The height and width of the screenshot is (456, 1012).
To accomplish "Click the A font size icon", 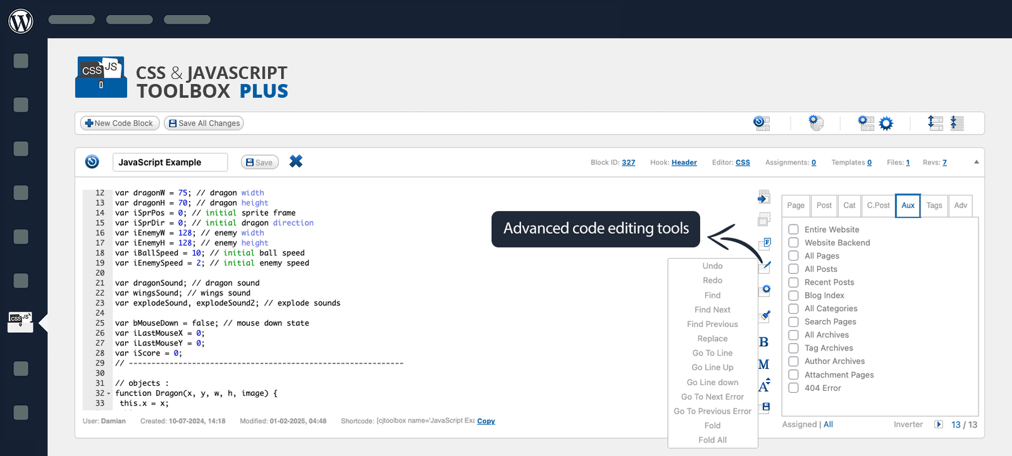I will click(x=764, y=385).
